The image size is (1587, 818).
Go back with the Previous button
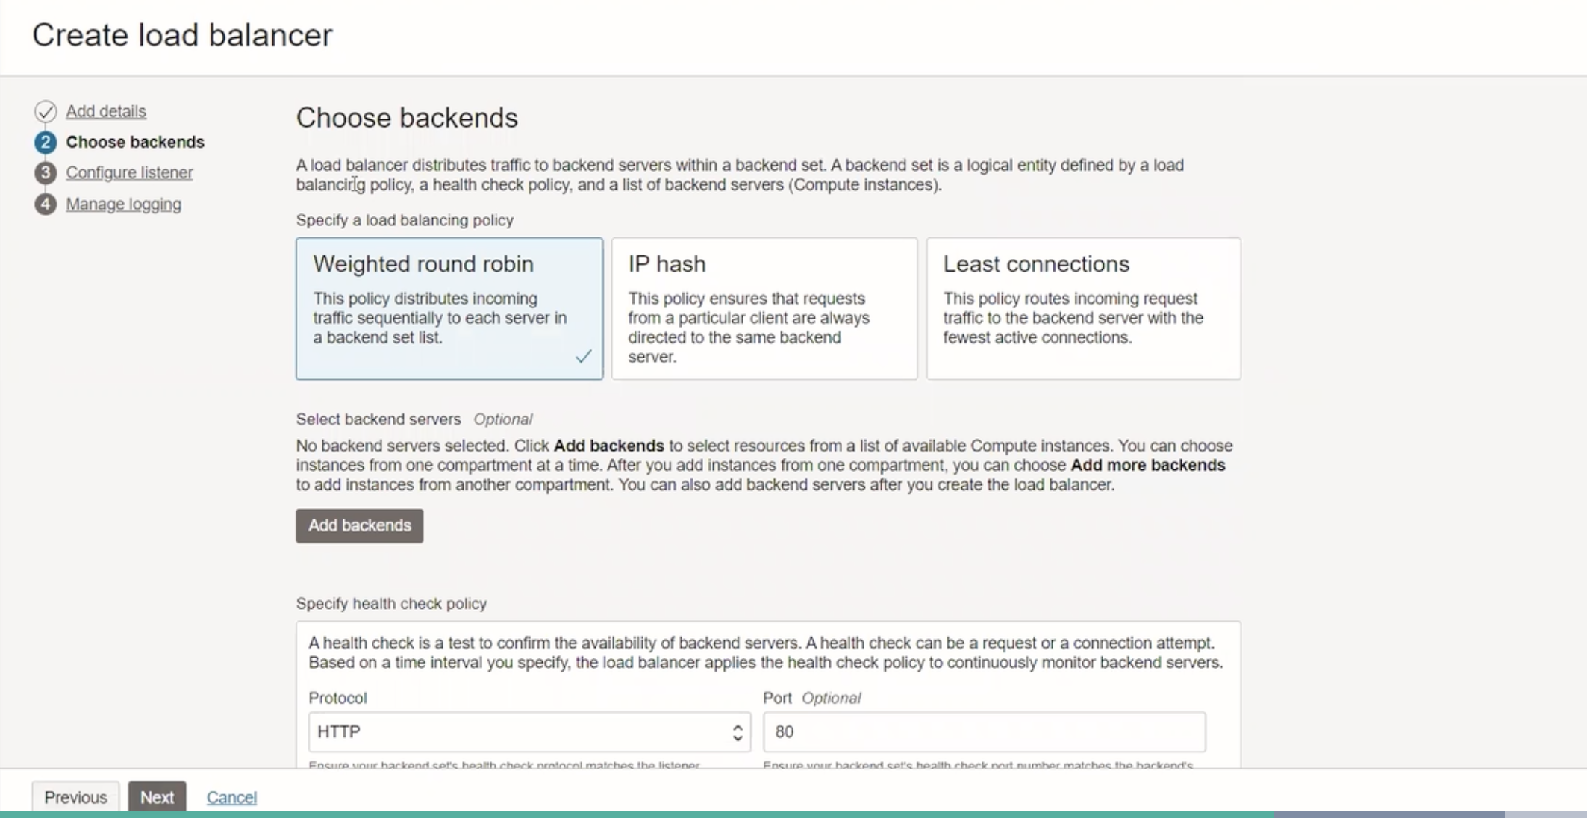point(75,797)
